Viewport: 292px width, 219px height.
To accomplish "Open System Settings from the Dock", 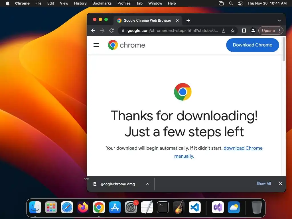I will (131, 207).
